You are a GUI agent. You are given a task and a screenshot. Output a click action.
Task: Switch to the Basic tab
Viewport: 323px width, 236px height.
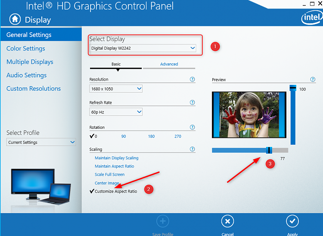(116, 64)
